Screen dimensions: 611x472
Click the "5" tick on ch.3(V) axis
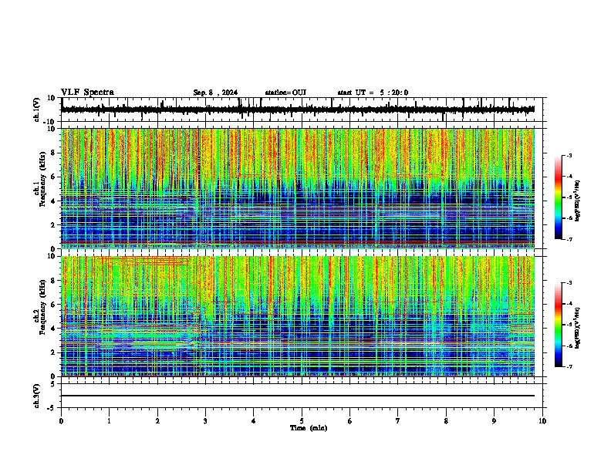point(54,383)
